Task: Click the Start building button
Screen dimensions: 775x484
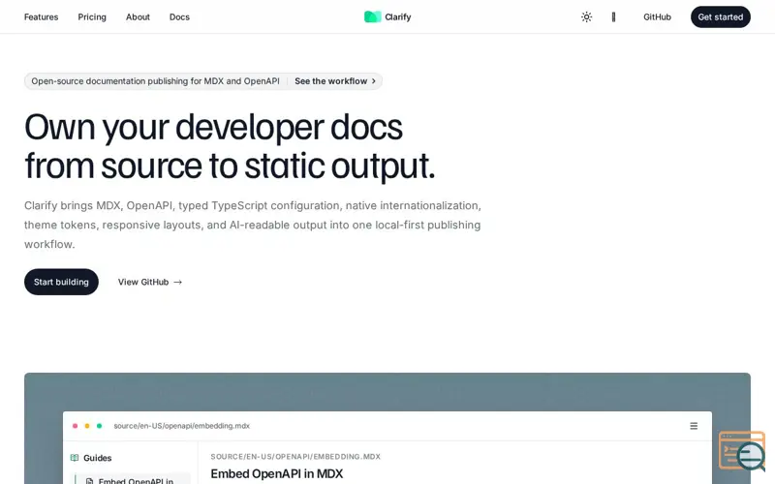Action: point(61,282)
